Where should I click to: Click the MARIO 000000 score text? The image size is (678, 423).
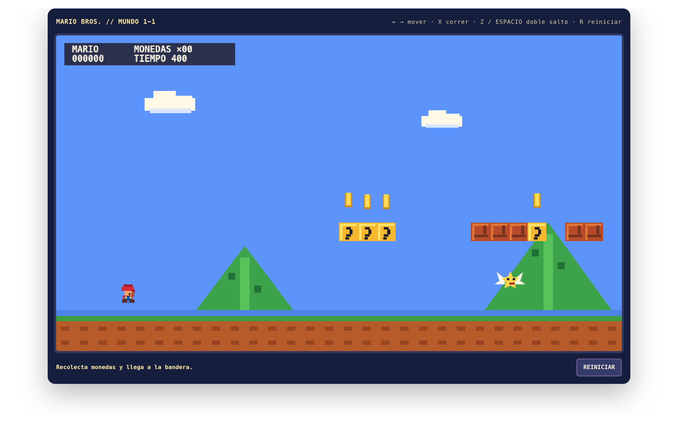pyautogui.click(x=88, y=54)
